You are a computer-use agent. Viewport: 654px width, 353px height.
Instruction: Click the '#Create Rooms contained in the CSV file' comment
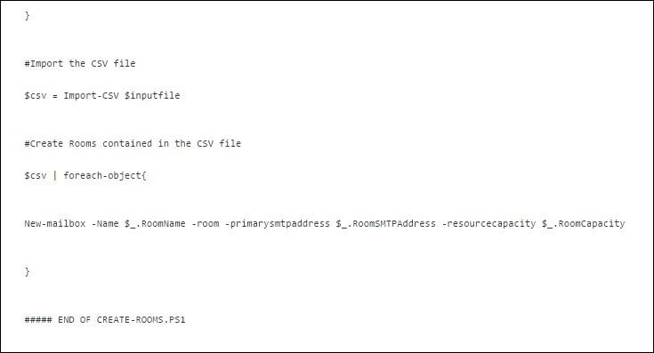pos(133,143)
